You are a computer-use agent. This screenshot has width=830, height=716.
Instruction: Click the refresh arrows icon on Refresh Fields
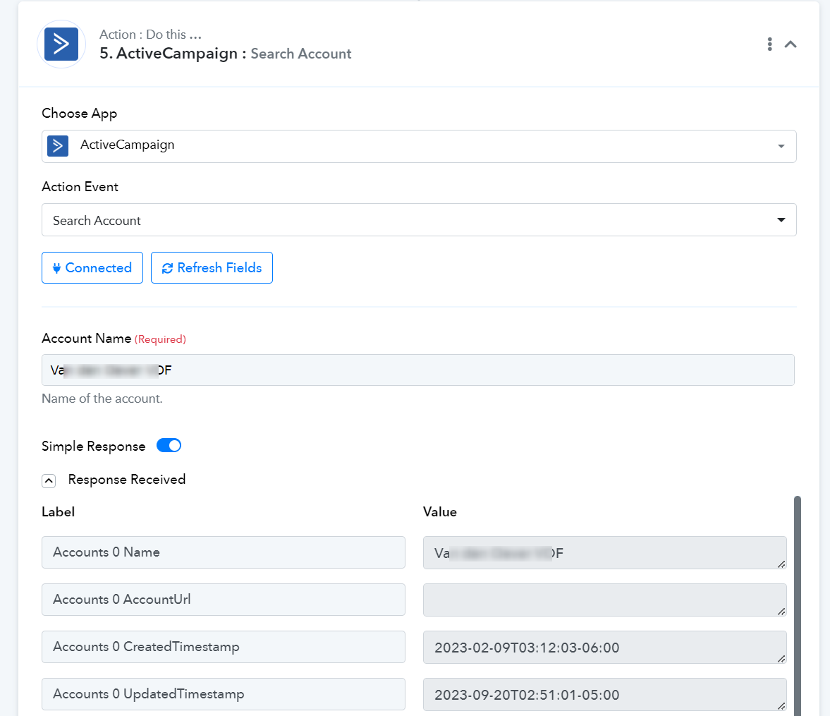pos(167,269)
